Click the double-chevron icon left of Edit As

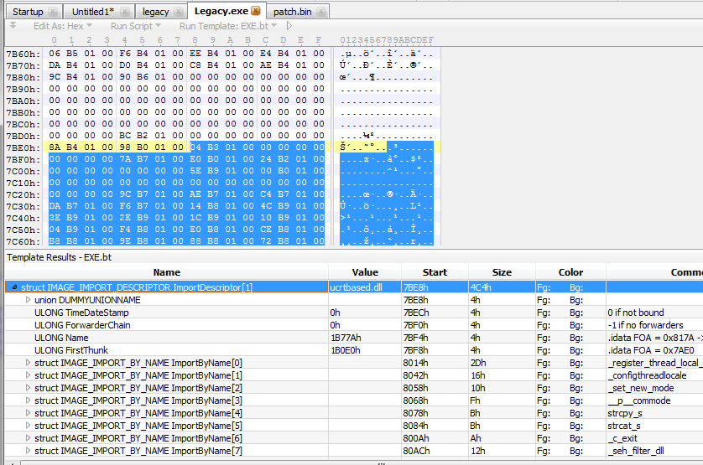[x=13, y=26]
